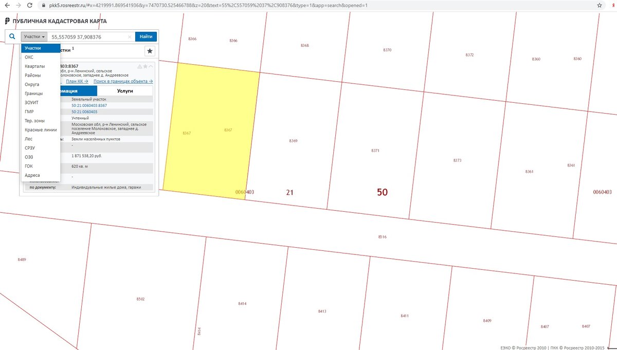Screen dimensions: 617x350
Task: Click parcel label 8411 on the map
Action: (x=404, y=316)
